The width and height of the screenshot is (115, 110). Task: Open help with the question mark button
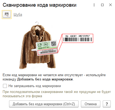[x=107, y=104]
